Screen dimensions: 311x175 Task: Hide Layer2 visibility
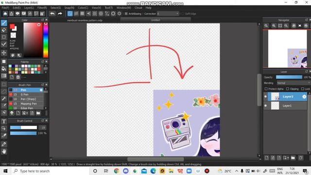(x=266, y=97)
